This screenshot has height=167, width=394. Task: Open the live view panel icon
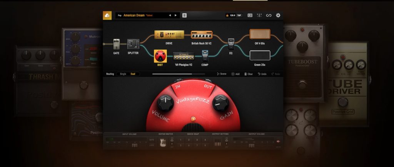[x=250, y=15]
